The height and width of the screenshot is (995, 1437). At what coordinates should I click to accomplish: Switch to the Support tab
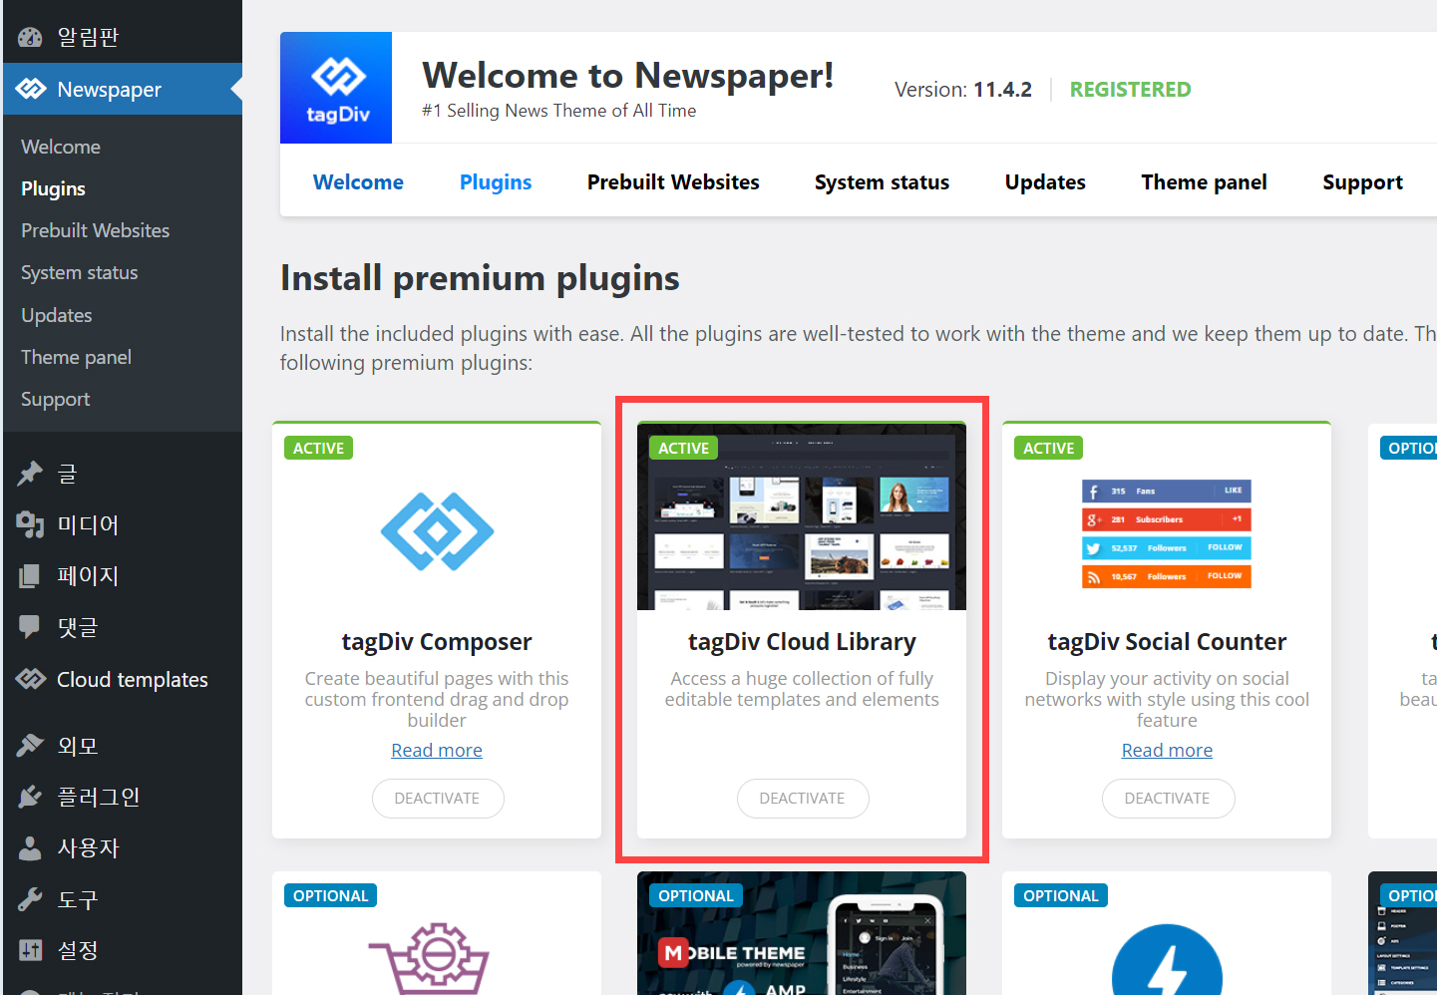click(x=1362, y=182)
